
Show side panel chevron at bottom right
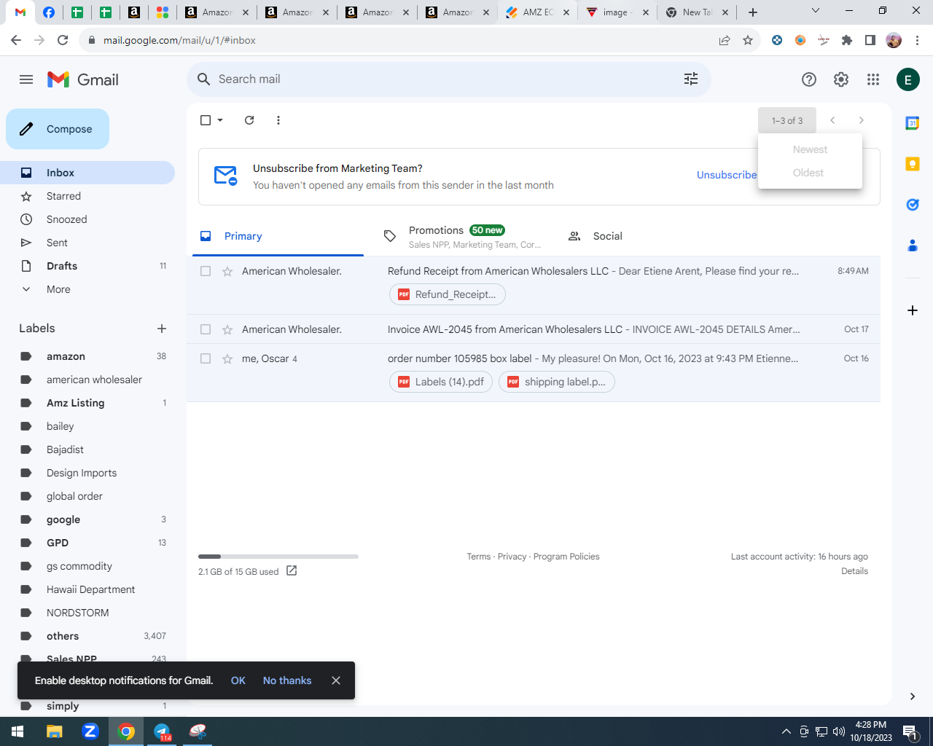913,696
